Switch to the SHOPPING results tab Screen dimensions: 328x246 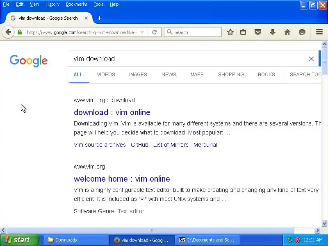tap(231, 75)
